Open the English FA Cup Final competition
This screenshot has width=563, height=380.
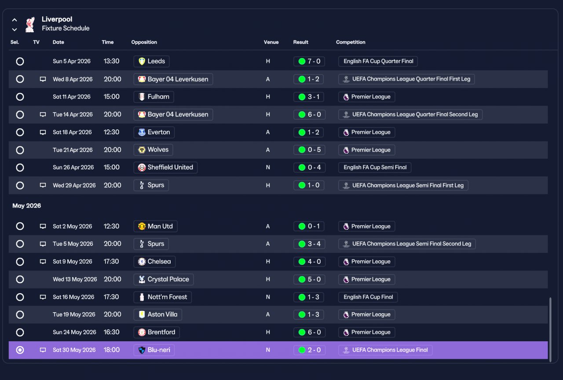[368, 297]
